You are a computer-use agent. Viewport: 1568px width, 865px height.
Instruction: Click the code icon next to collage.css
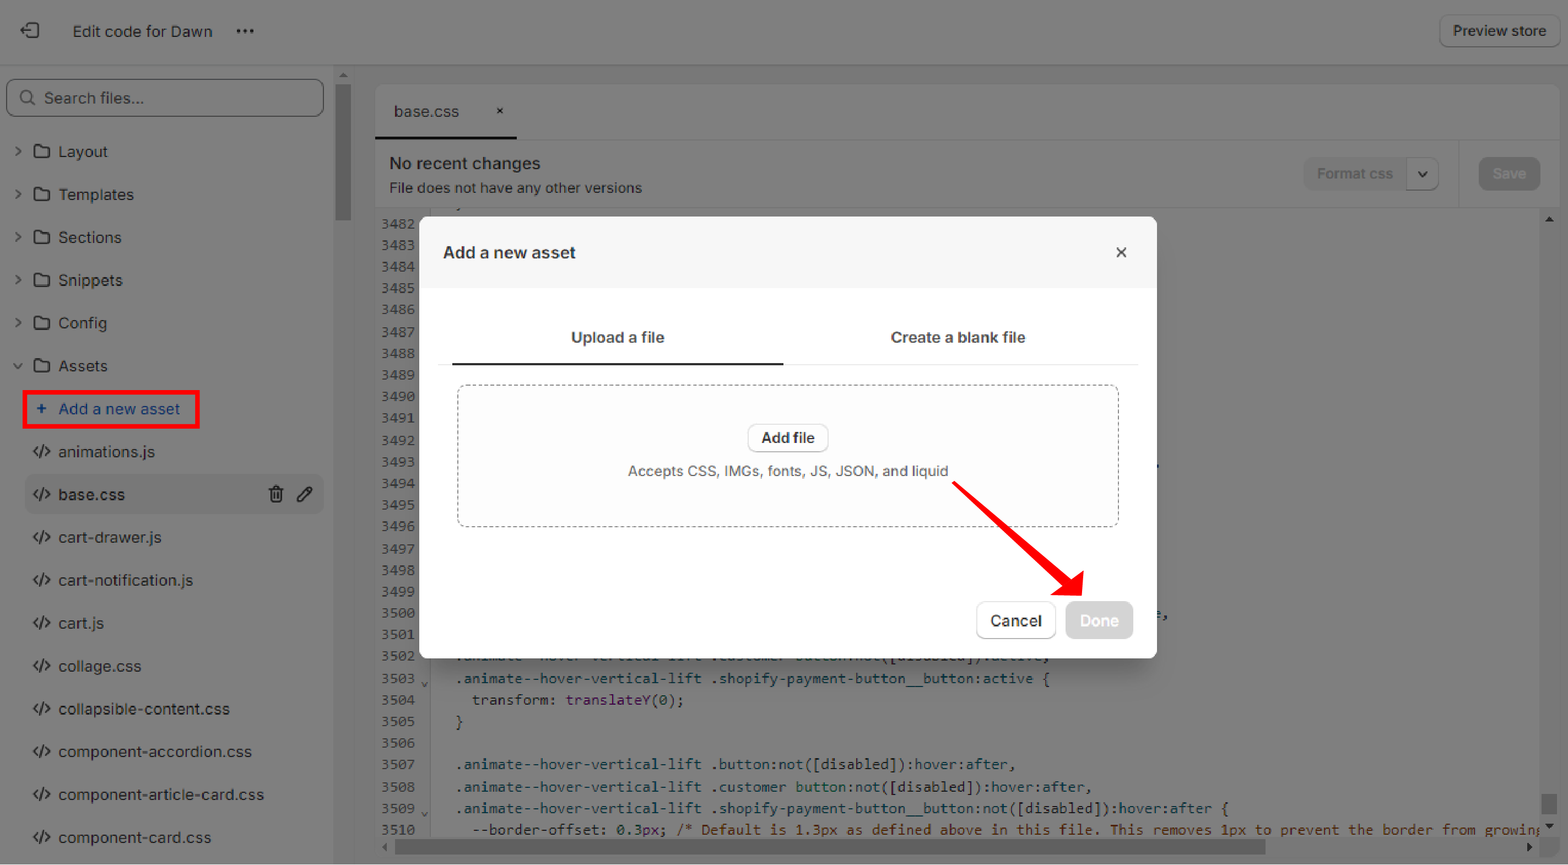[41, 665]
